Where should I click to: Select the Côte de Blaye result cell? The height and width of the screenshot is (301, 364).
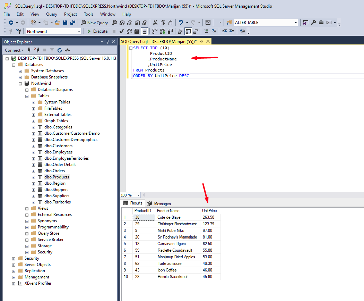(x=177, y=217)
